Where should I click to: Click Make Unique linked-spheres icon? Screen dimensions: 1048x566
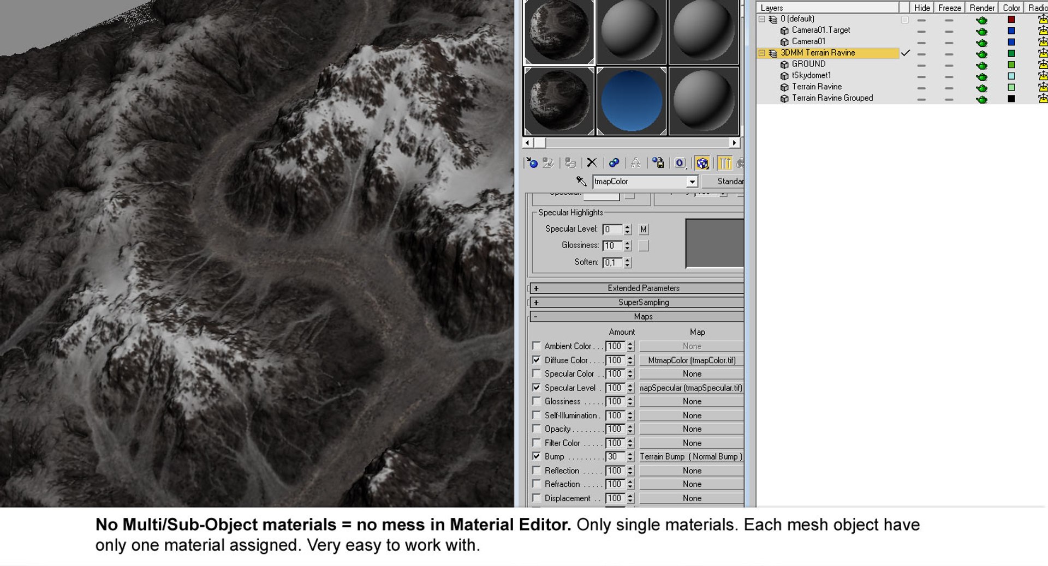[x=614, y=162]
